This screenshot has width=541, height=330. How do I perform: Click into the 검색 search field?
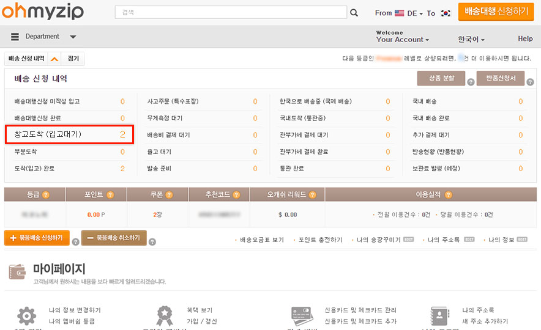point(231,12)
